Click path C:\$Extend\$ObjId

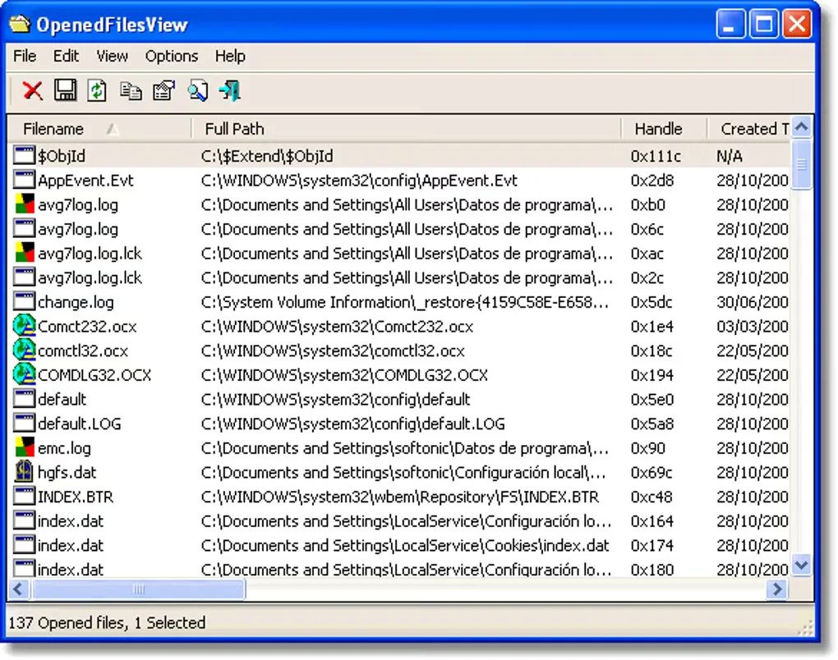click(x=267, y=156)
